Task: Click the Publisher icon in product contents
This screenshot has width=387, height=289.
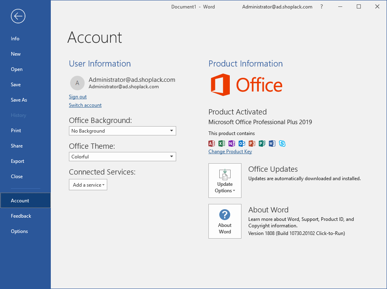Action: 262,143
